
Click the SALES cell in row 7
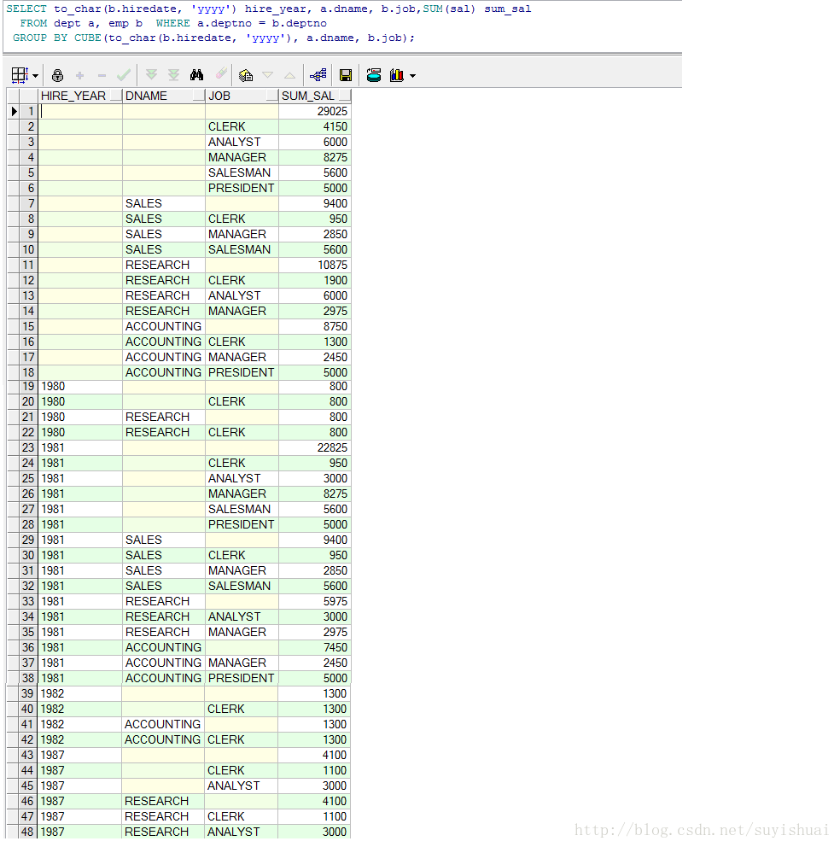(x=164, y=203)
